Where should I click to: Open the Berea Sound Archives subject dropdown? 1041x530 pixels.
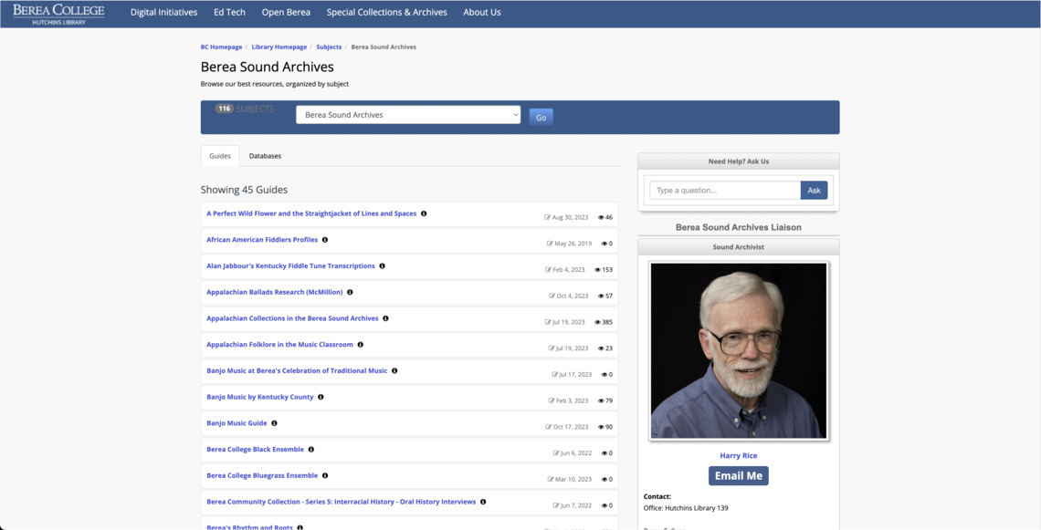(408, 115)
